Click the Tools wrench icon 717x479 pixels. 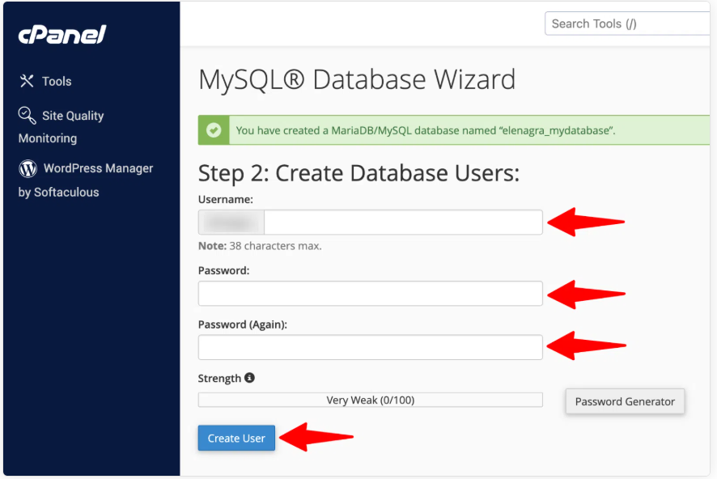27,81
